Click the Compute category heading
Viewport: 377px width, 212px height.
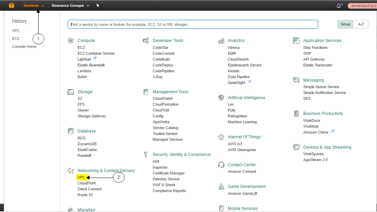tap(86, 41)
